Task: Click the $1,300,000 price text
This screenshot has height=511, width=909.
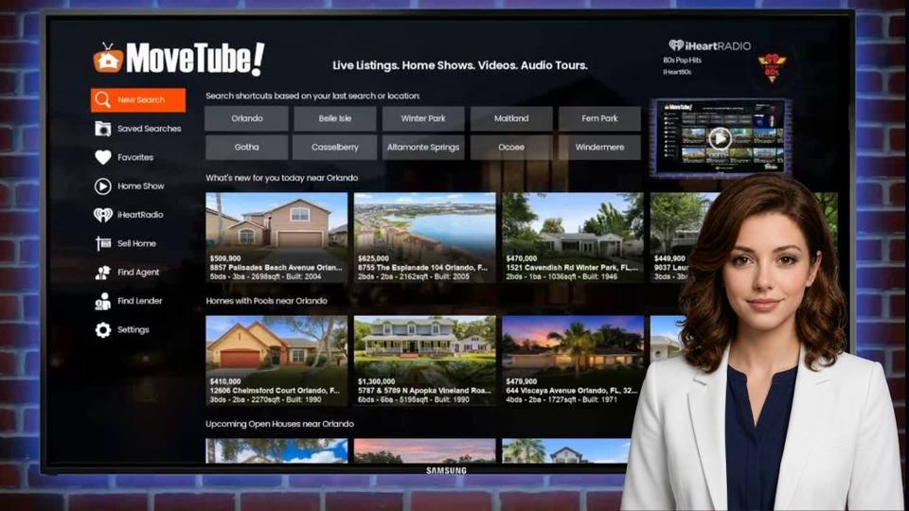Action: coord(376,381)
